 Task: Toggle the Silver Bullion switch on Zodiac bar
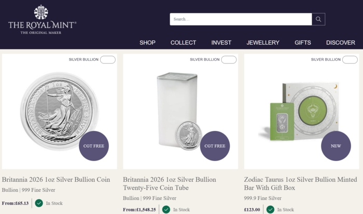coord(350,60)
